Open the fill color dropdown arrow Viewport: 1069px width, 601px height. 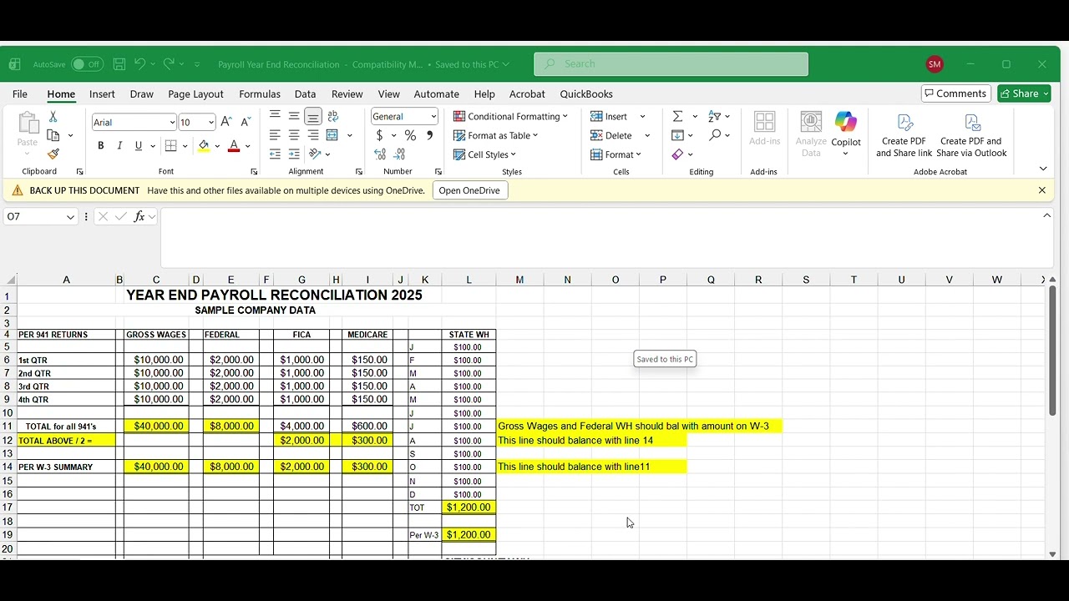[x=217, y=146]
